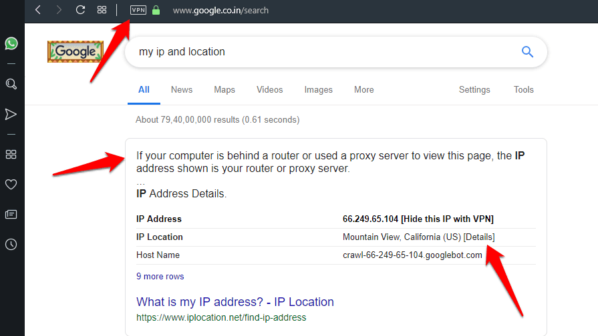Open the news icon in sidebar
The width and height of the screenshot is (598, 336).
[11, 215]
